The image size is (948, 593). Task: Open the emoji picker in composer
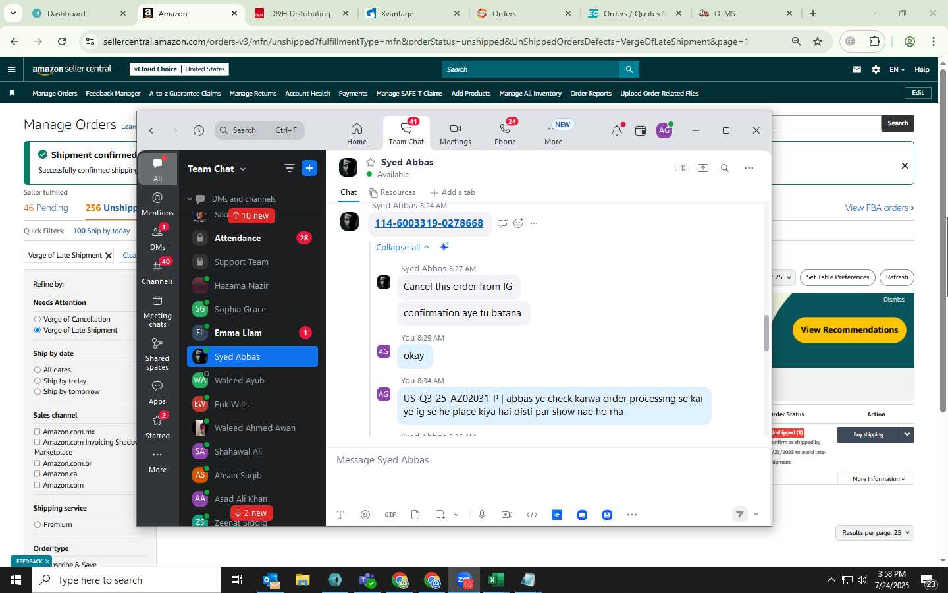tap(365, 515)
